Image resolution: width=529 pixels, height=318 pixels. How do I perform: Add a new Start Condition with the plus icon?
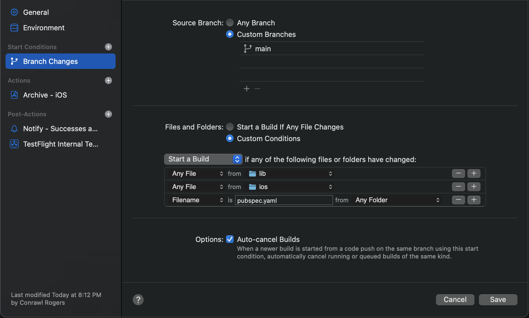pyautogui.click(x=108, y=47)
